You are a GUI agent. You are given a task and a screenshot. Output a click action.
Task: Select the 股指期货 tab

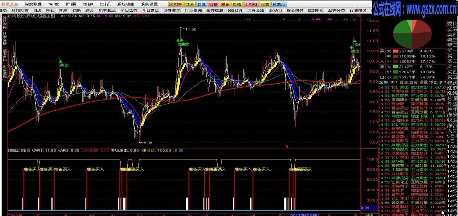(x=20, y=11)
